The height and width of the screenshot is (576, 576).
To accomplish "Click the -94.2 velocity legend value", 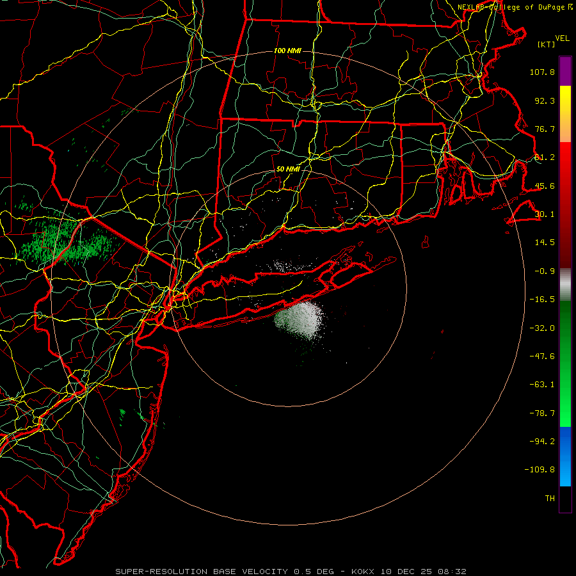I will tap(542, 441).
